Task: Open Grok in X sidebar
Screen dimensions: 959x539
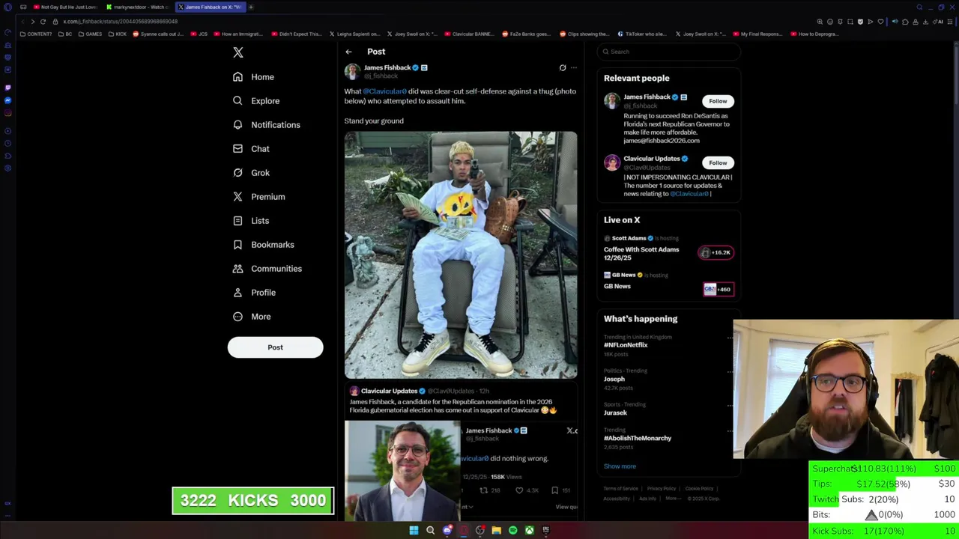Action: (251, 173)
